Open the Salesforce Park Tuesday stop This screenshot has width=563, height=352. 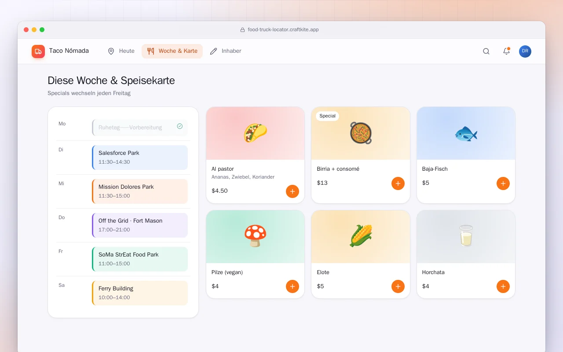point(140,158)
